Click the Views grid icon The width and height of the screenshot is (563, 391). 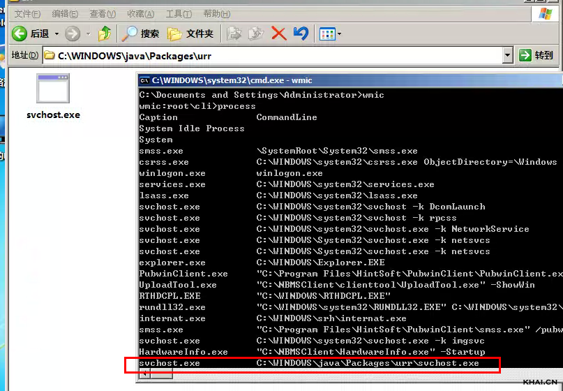coord(326,34)
